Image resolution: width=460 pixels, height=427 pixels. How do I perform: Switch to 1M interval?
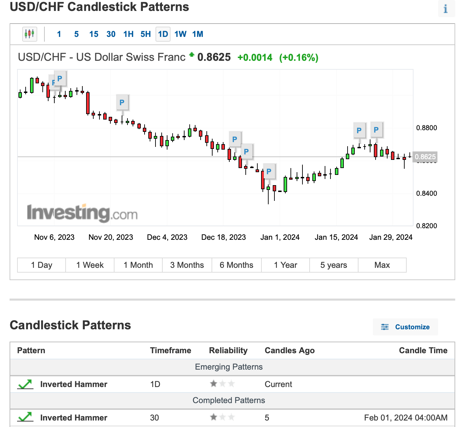coord(198,34)
